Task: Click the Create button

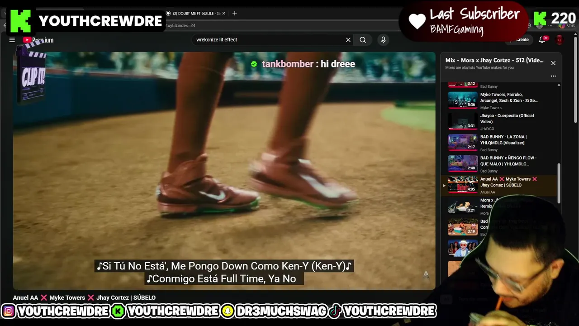Action: [x=519, y=40]
